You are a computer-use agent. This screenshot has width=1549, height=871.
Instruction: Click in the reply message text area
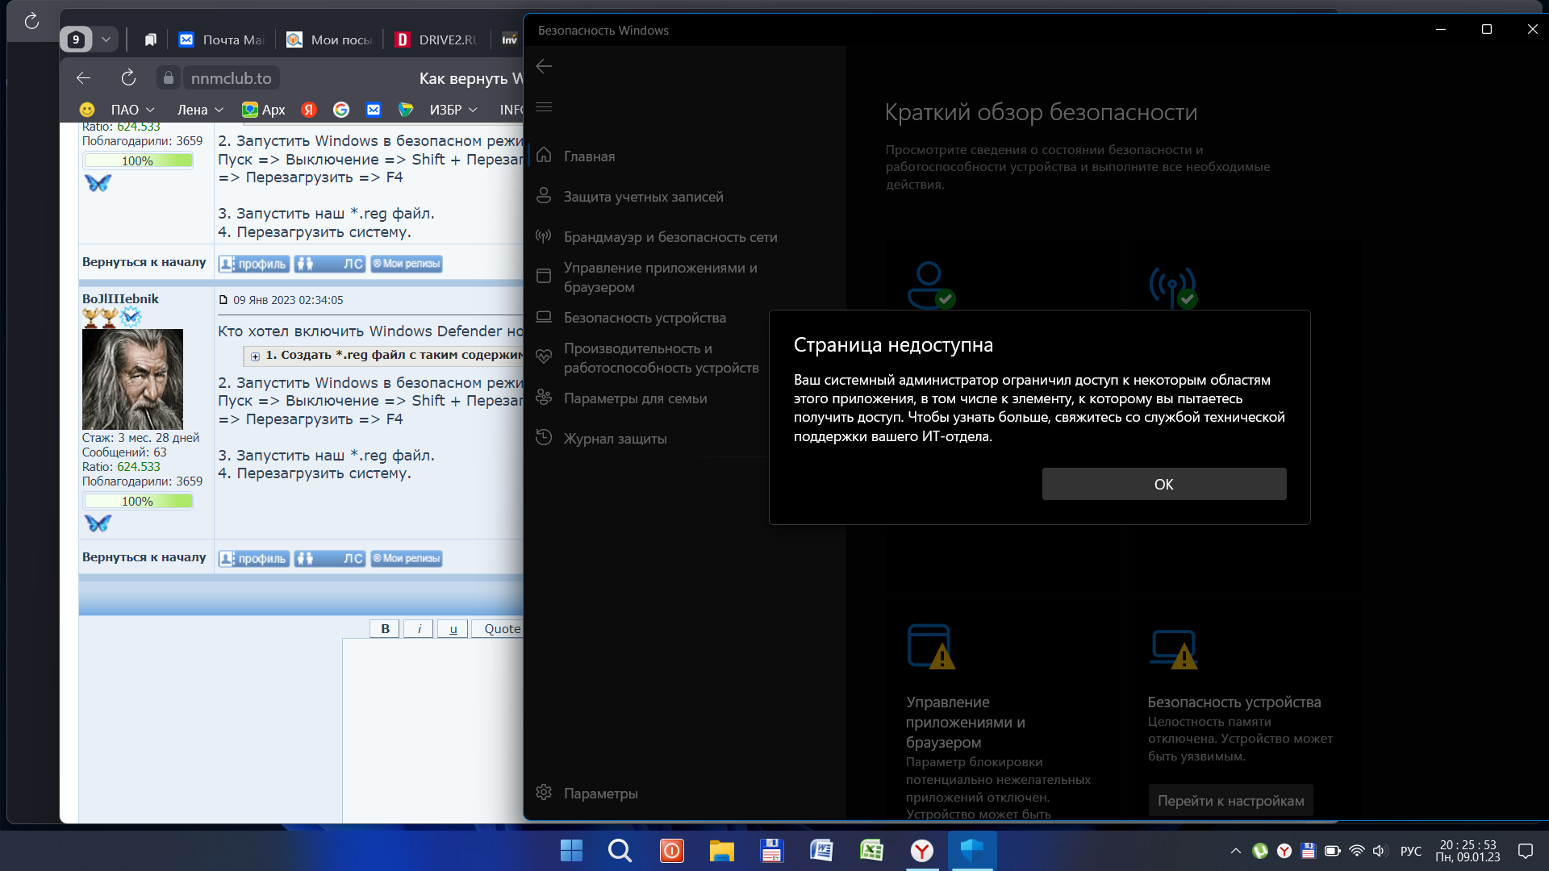coord(432,726)
